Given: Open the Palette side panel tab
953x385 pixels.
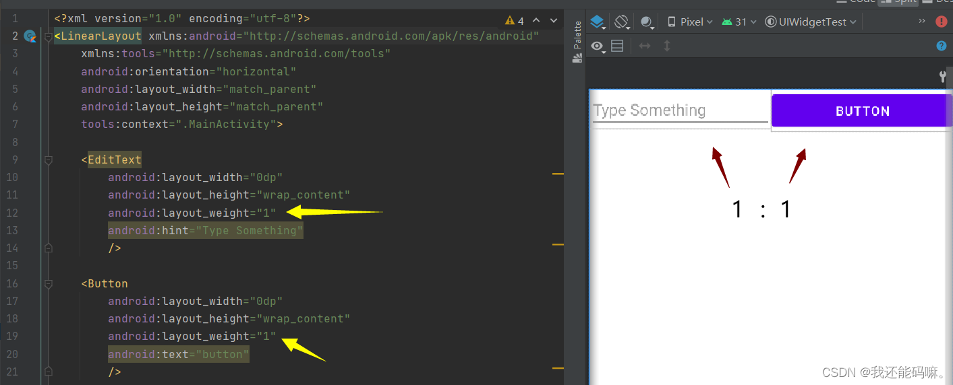Looking at the screenshot, I should click(x=577, y=42).
